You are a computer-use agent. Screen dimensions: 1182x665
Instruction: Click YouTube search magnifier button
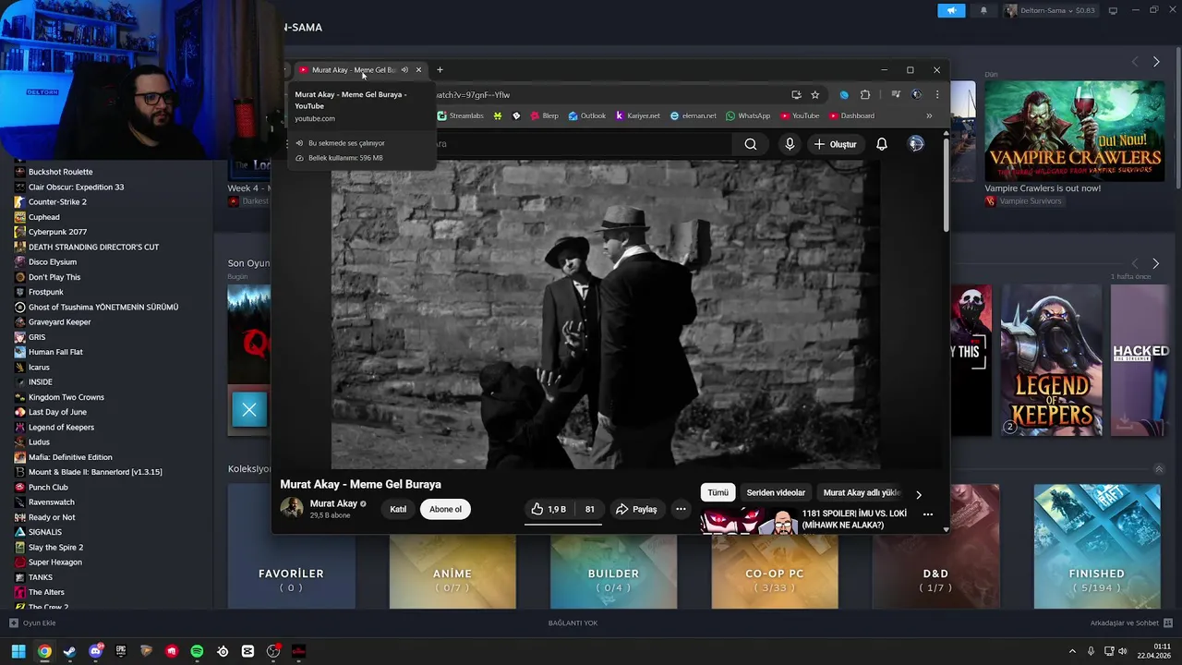point(751,144)
